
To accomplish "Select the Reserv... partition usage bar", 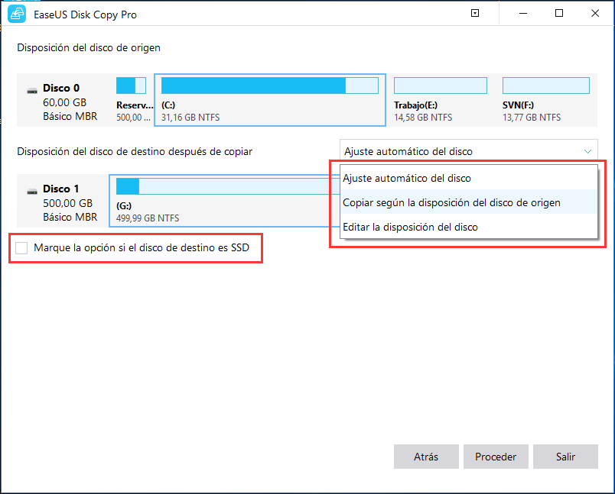I will (x=131, y=86).
